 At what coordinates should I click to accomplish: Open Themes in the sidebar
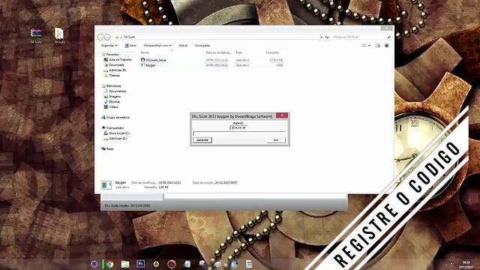click(115, 75)
